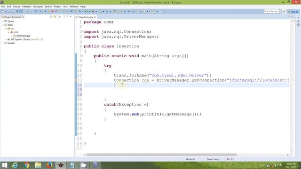301x169 pixels.
Task: Click the red Terminate toolbar icon
Action: coord(52,11)
